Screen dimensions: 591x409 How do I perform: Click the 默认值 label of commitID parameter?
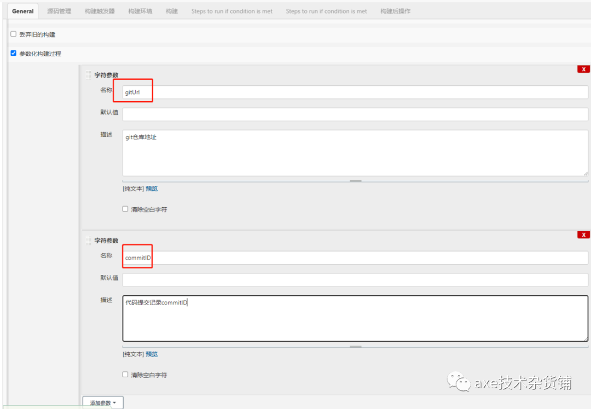109,278
